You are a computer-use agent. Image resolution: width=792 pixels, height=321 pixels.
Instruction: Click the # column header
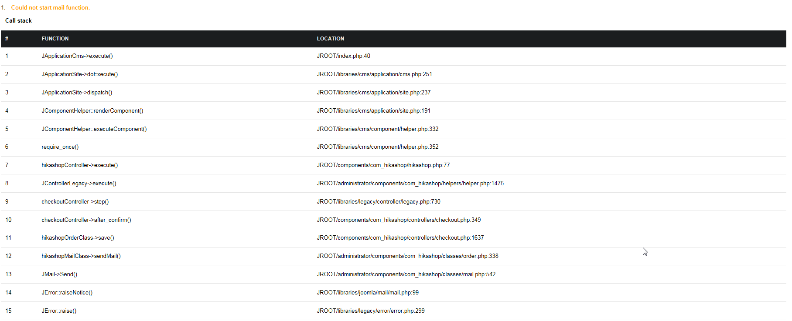click(7, 39)
